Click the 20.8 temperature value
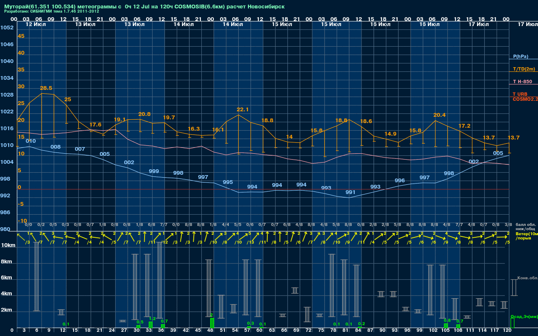This screenshot has width=538, height=336. pos(144,114)
